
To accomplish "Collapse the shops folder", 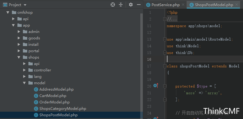I will (19, 57).
